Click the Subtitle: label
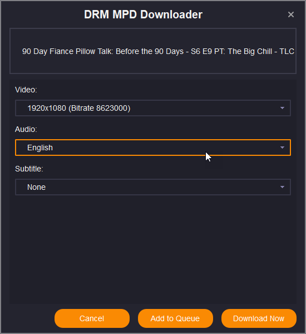The image size is (306, 334). pyautogui.click(x=29, y=169)
